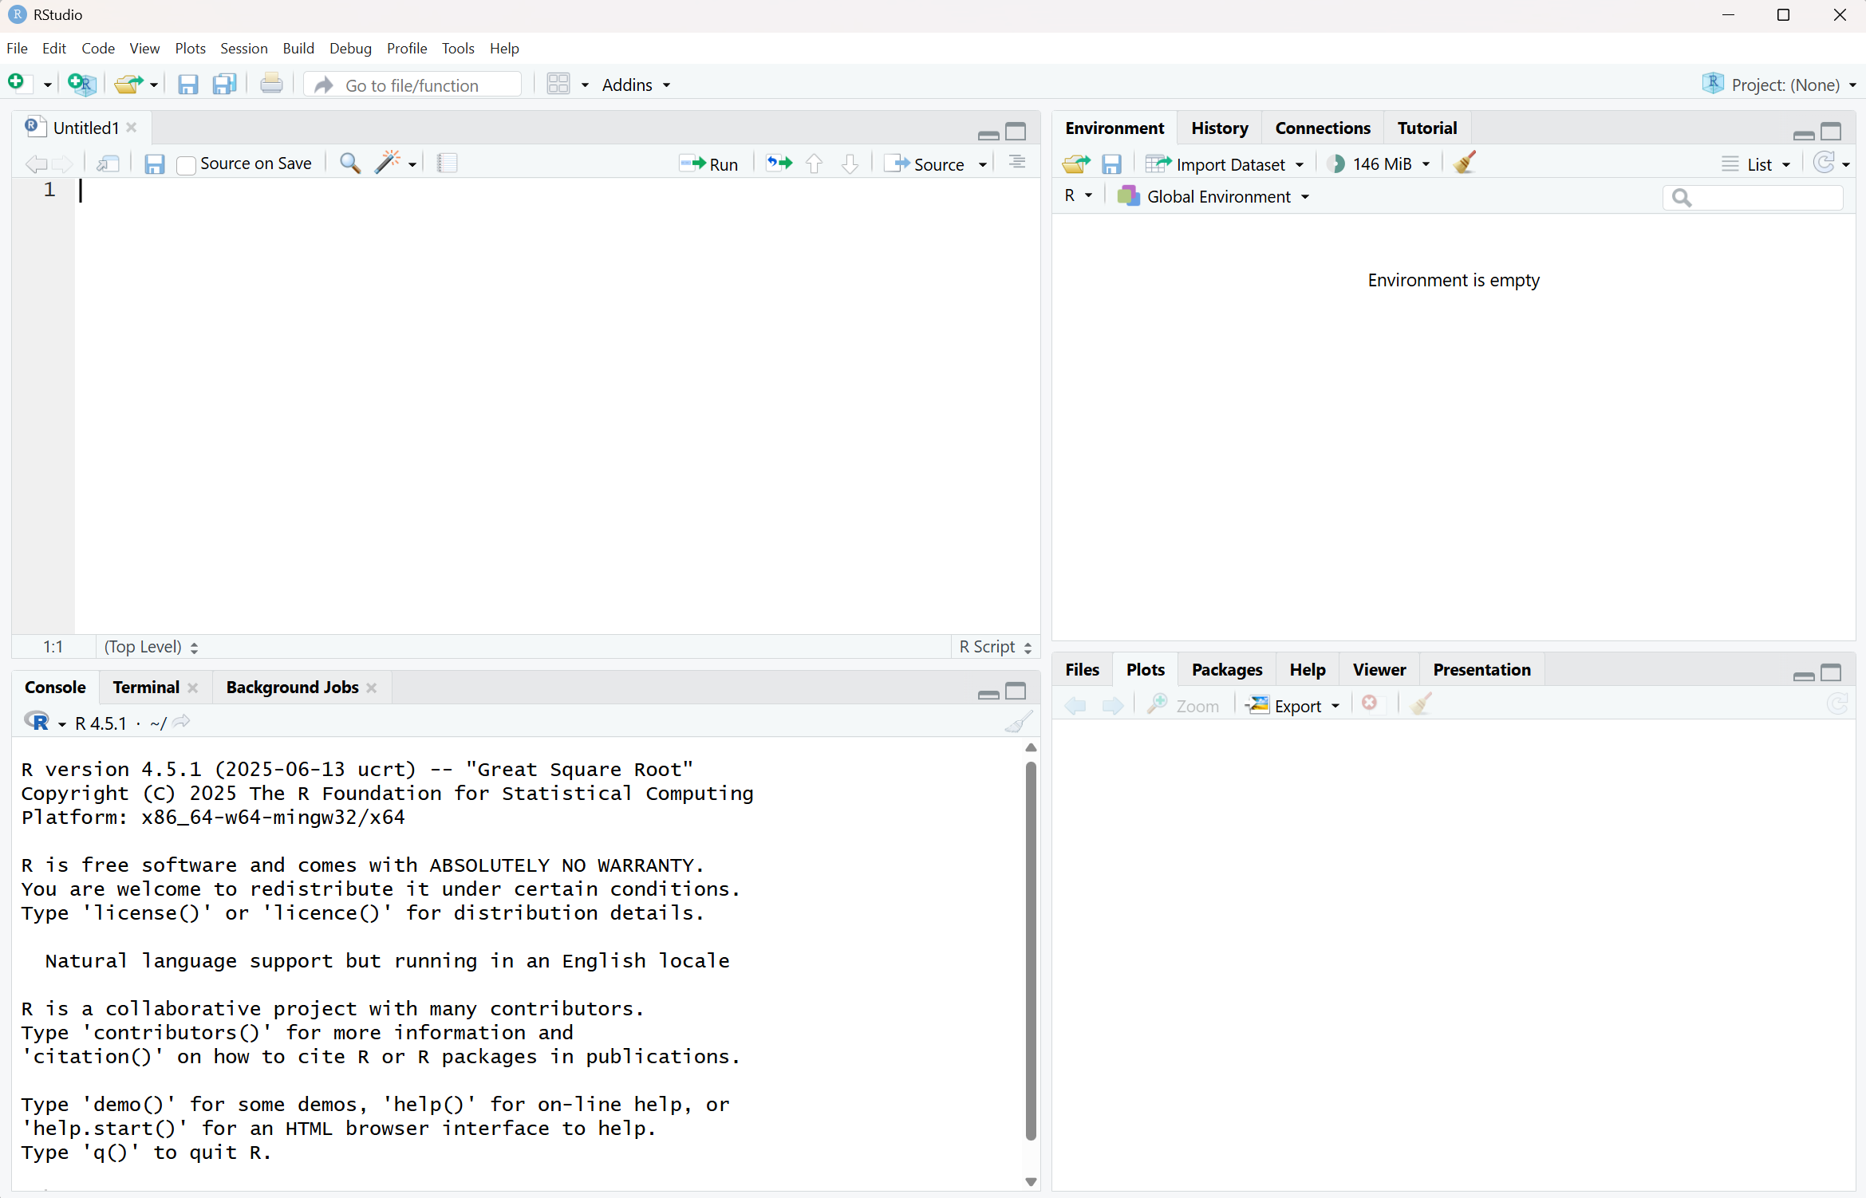
Task: Enable Source on Save checkbox
Action: pyautogui.click(x=187, y=165)
